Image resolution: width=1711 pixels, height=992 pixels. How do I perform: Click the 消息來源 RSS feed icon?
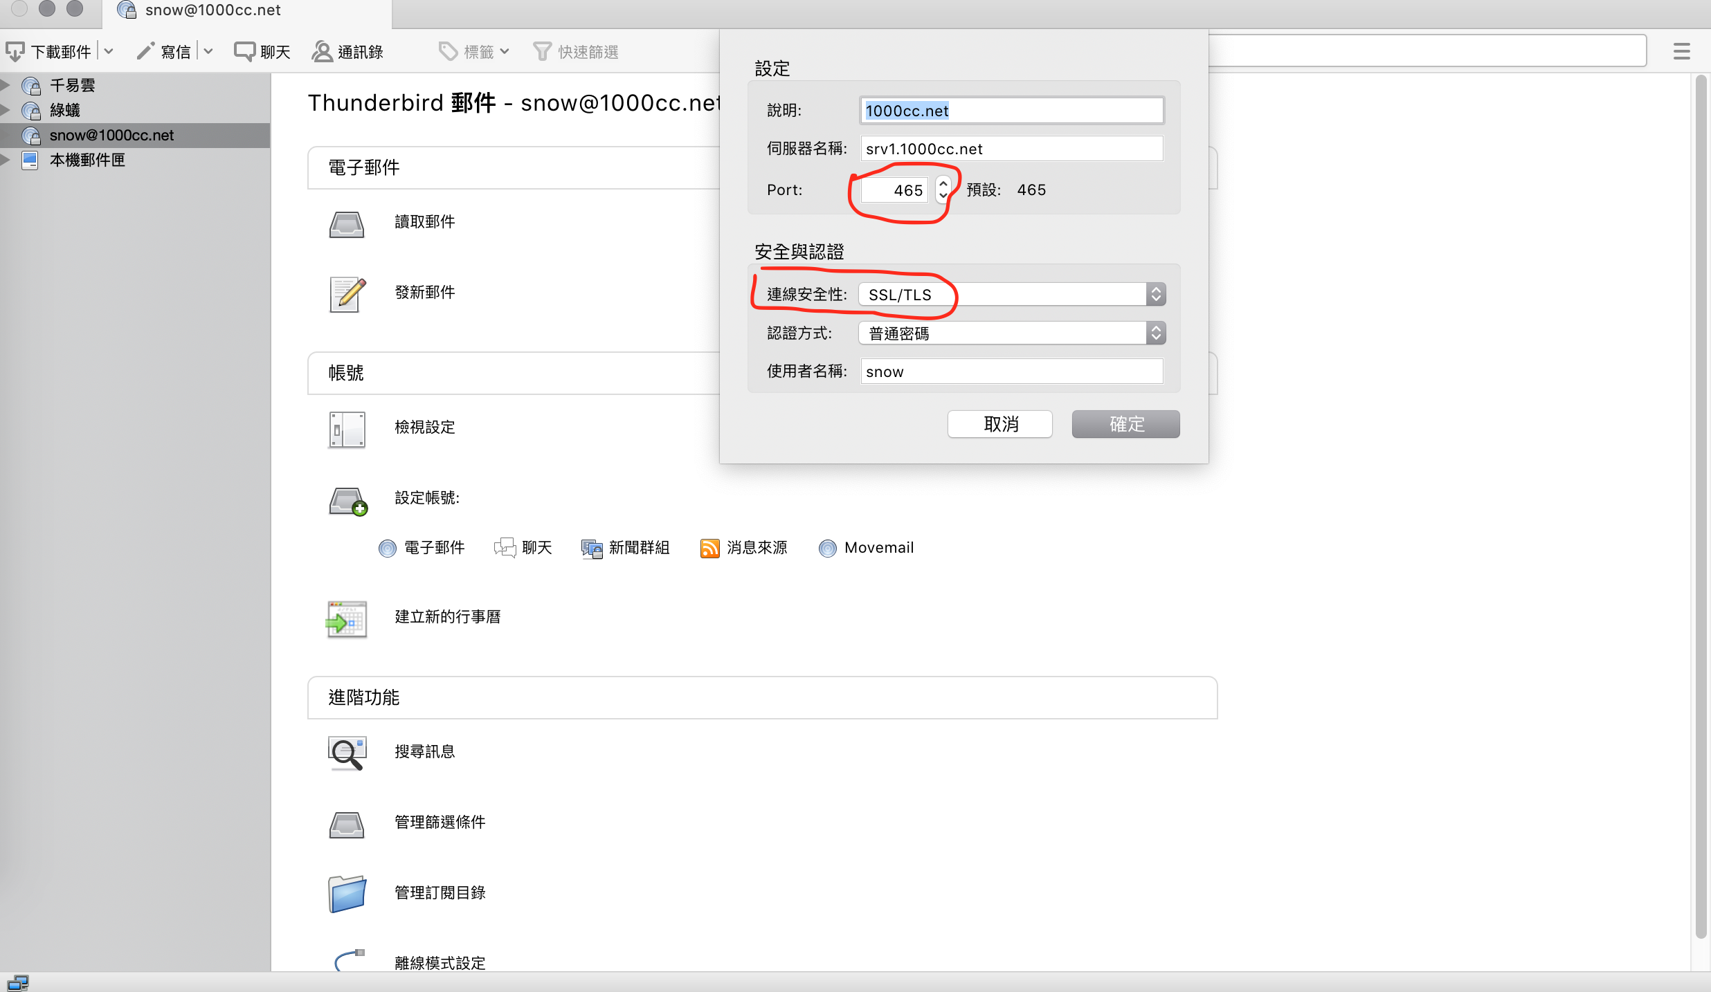710,548
